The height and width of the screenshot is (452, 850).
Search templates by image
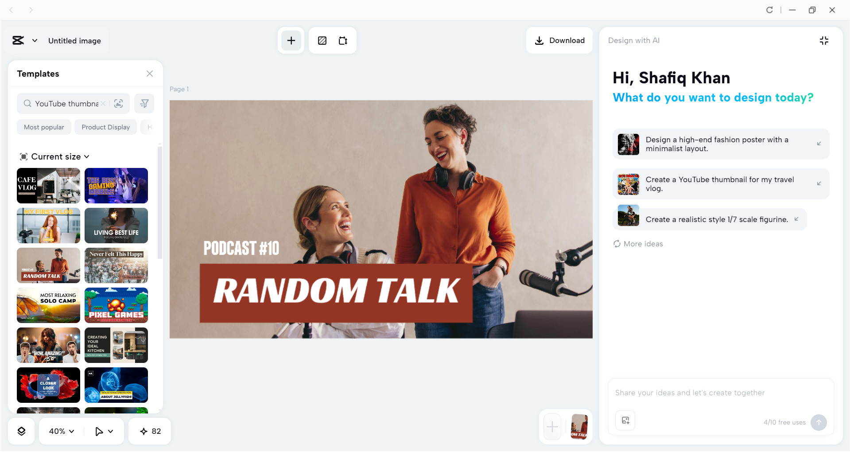pyautogui.click(x=118, y=103)
